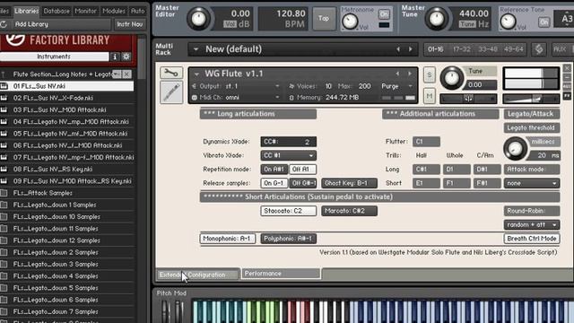The height and width of the screenshot is (323, 574).
Task: Click the Pitch wheel
Action: tap(165, 311)
